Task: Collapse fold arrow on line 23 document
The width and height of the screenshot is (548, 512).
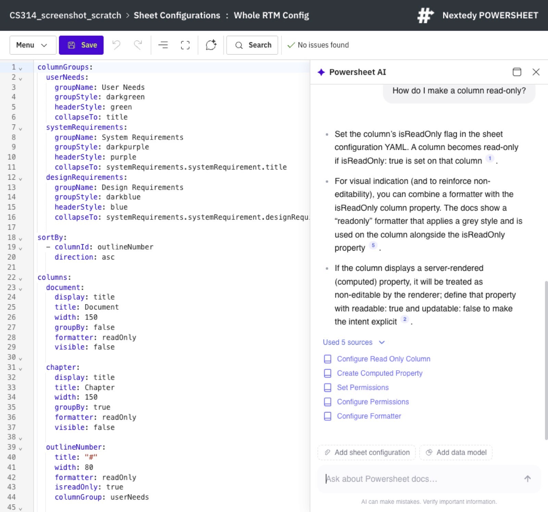Action: 21,289
